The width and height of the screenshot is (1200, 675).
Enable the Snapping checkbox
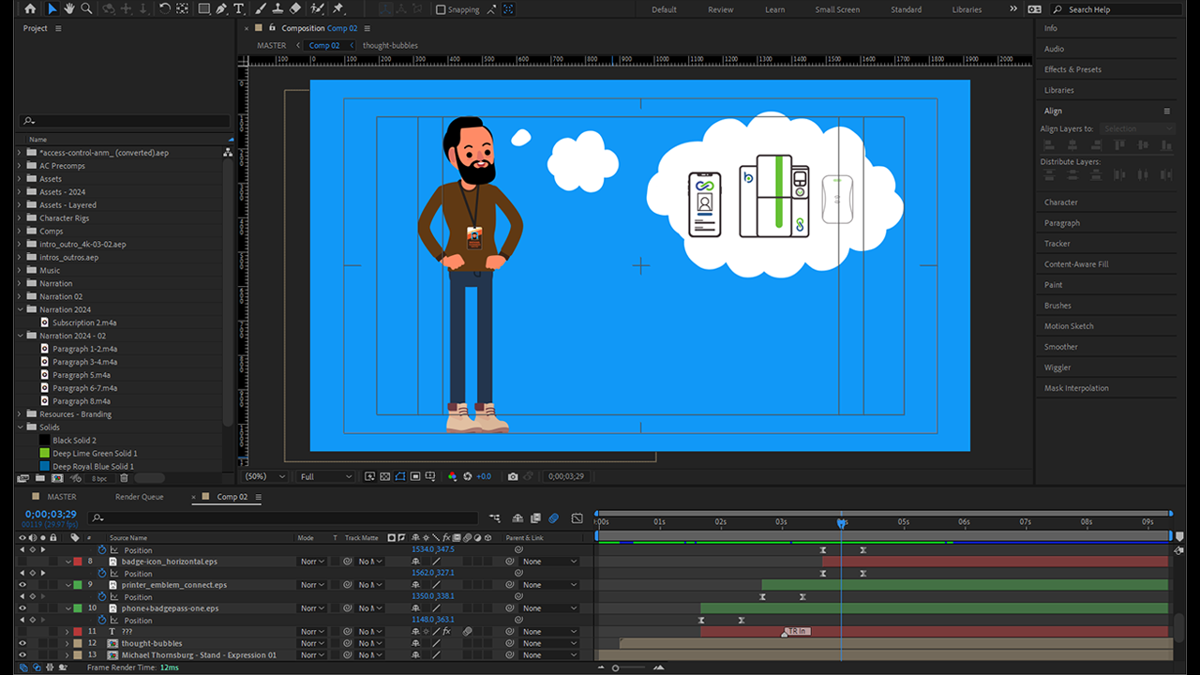(442, 9)
